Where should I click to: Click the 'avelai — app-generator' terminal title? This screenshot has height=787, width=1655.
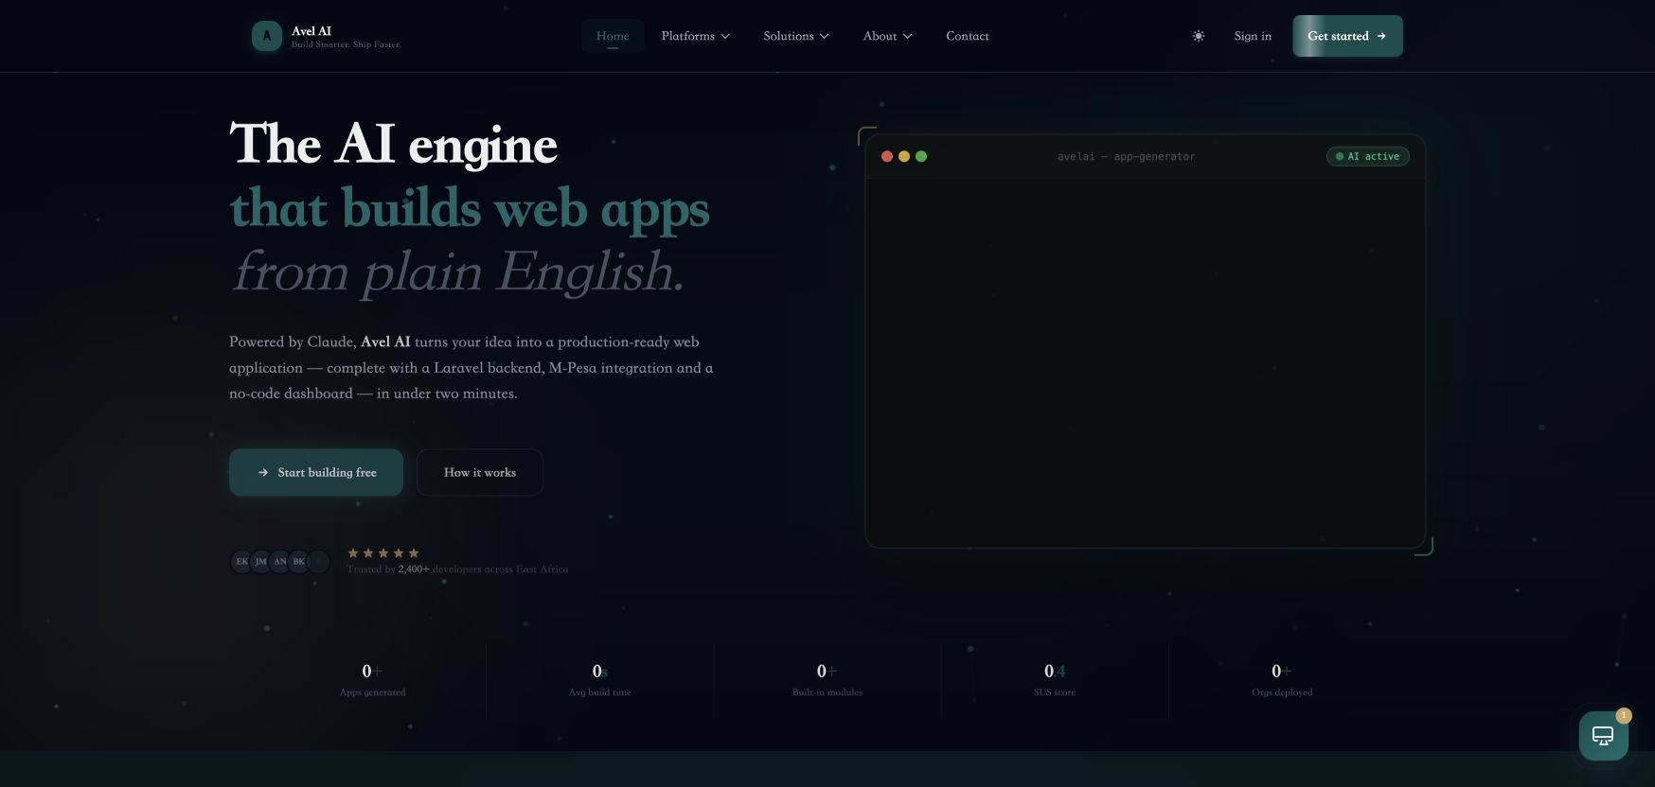click(x=1126, y=156)
